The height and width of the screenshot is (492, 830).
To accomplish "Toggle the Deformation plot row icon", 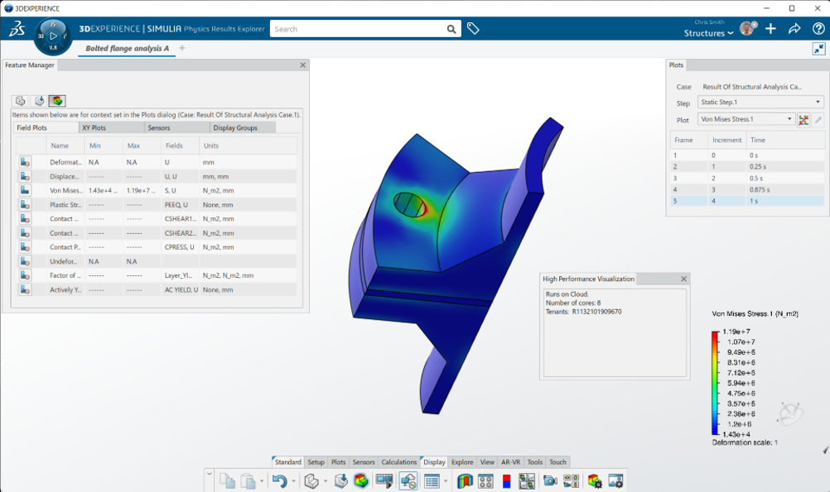I will pos(25,162).
